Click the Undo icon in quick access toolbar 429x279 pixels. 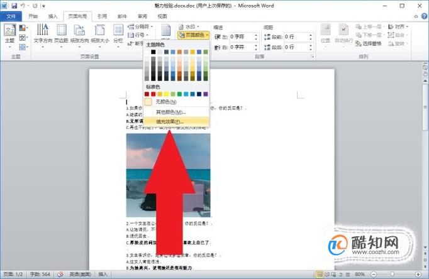[23, 6]
